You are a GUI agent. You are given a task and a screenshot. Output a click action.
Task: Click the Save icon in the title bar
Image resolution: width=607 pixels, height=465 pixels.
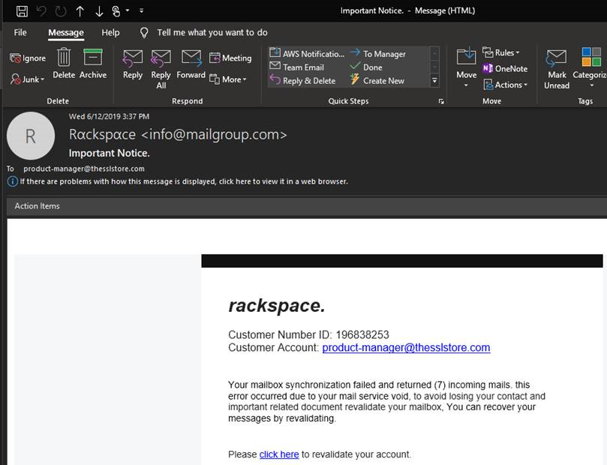pyautogui.click(x=22, y=10)
